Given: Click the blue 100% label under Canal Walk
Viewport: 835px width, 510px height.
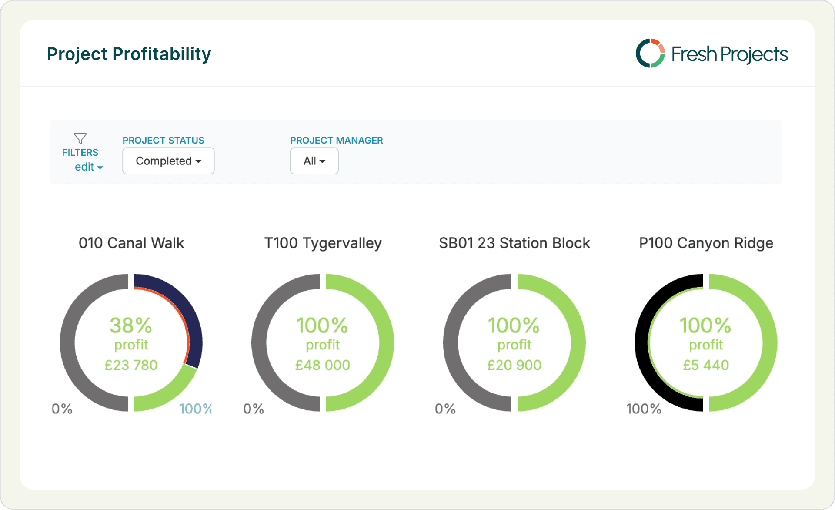Looking at the screenshot, I should pyautogui.click(x=195, y=409).
